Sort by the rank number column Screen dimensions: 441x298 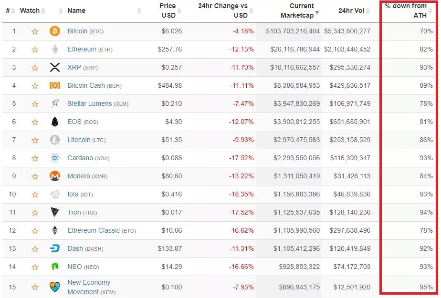[8, 10]
